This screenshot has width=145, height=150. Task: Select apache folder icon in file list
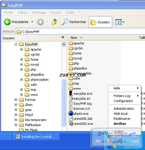[71, 43]
